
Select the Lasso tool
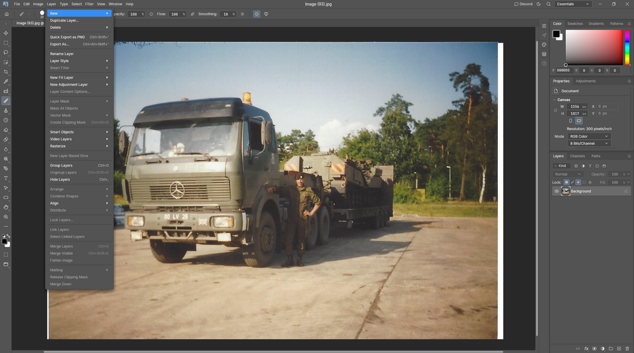[6, 53]
